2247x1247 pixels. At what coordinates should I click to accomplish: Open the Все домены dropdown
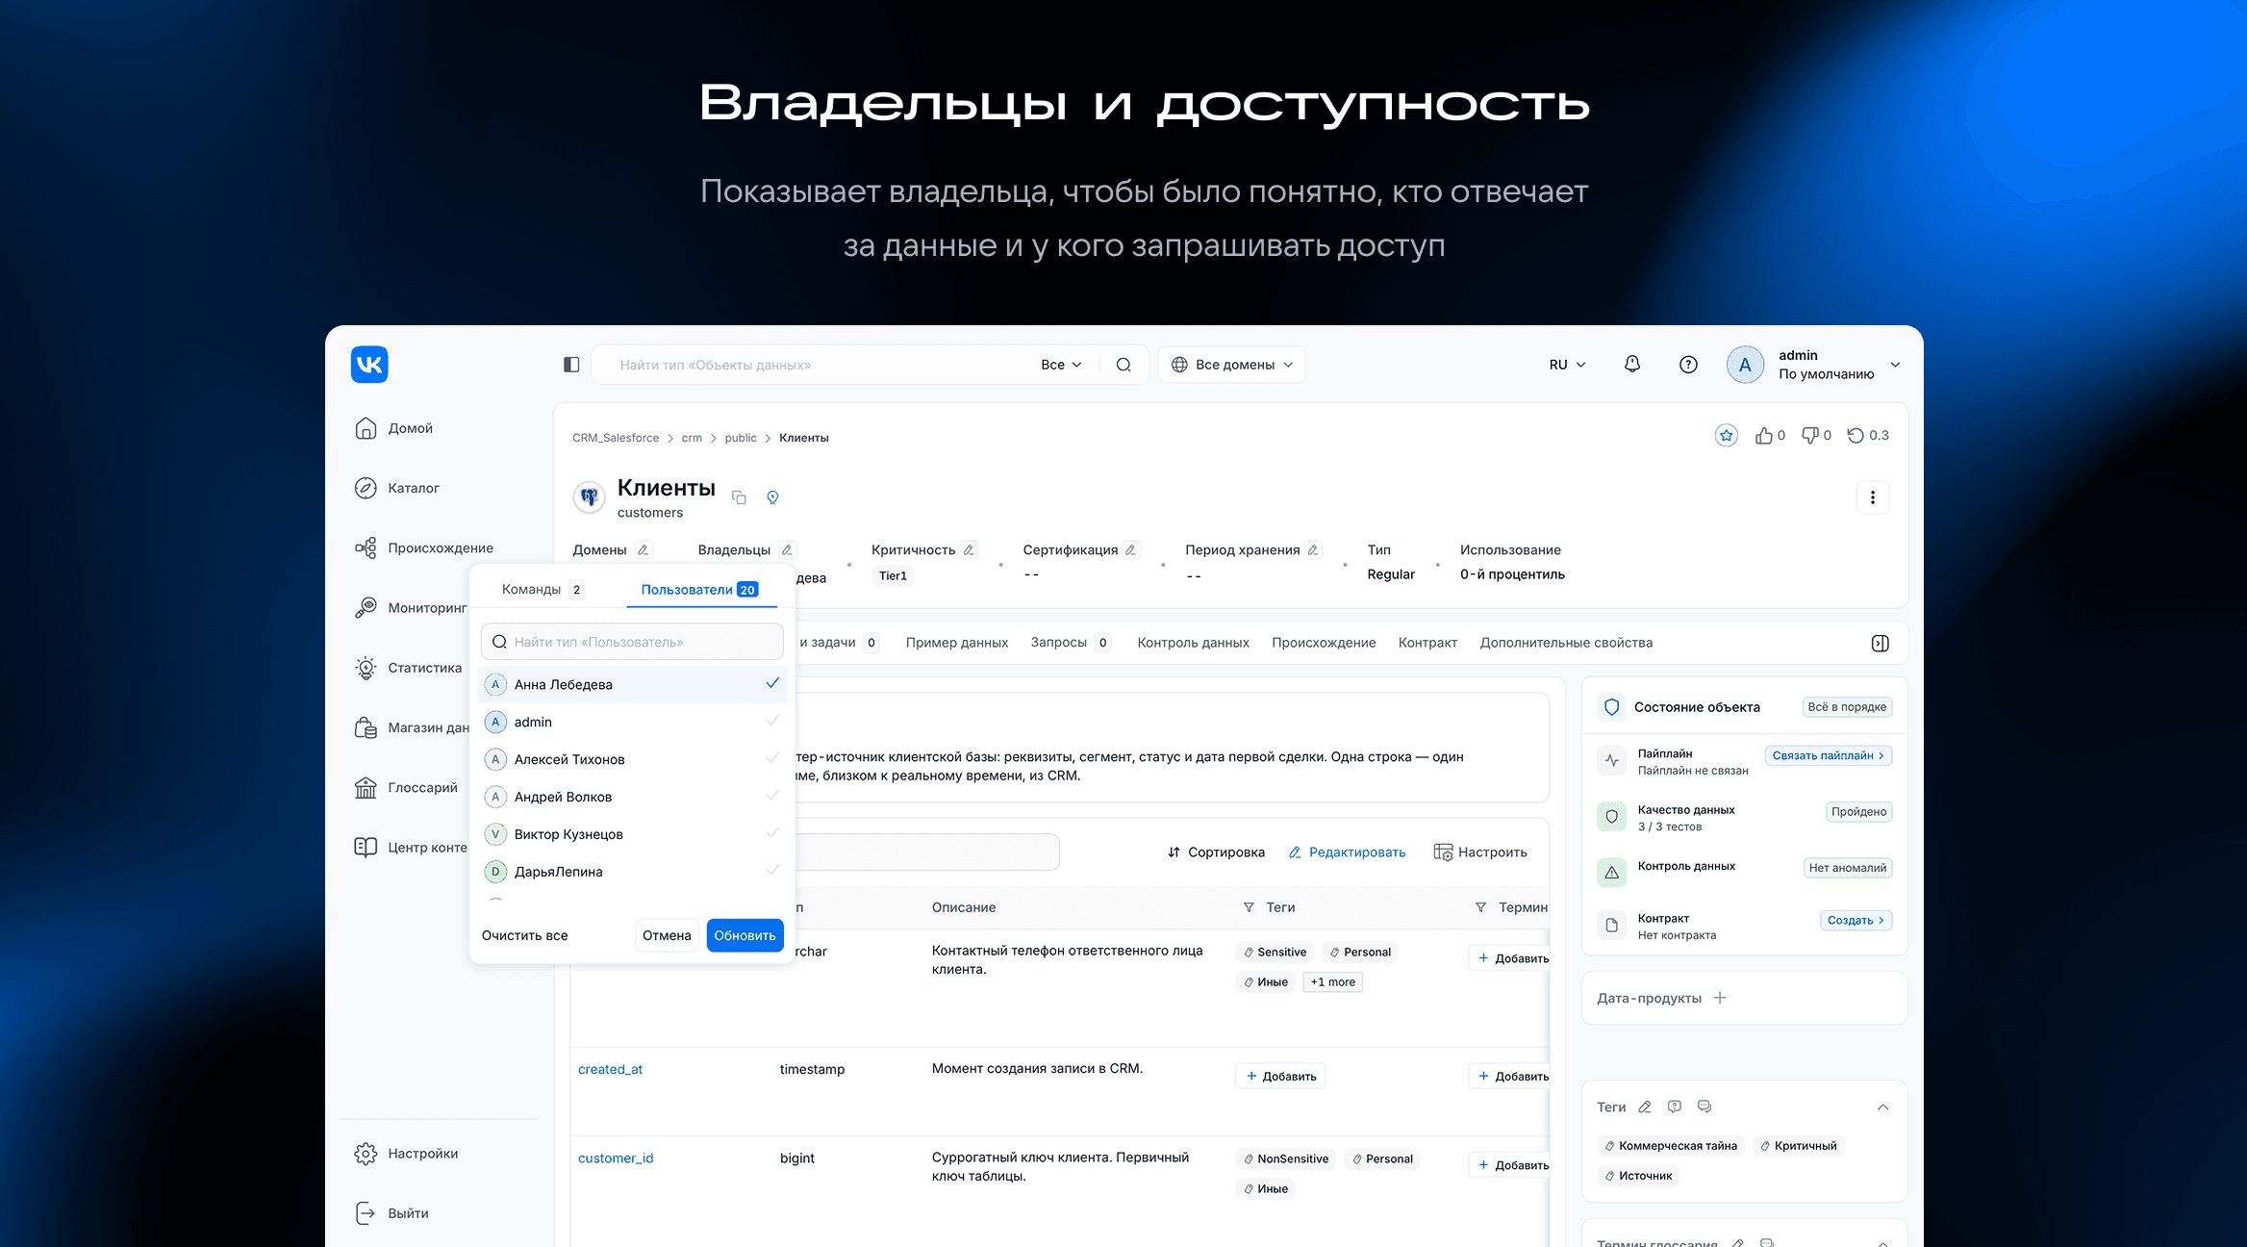tap(1232, 365)
